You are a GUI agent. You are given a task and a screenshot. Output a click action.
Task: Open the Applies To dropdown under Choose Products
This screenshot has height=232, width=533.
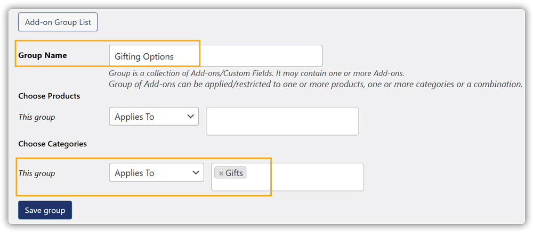[x=154, y=117]
